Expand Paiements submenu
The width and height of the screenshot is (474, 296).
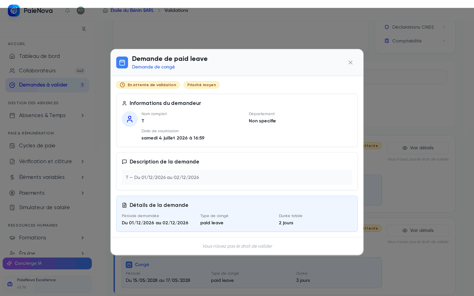[83, 193]
